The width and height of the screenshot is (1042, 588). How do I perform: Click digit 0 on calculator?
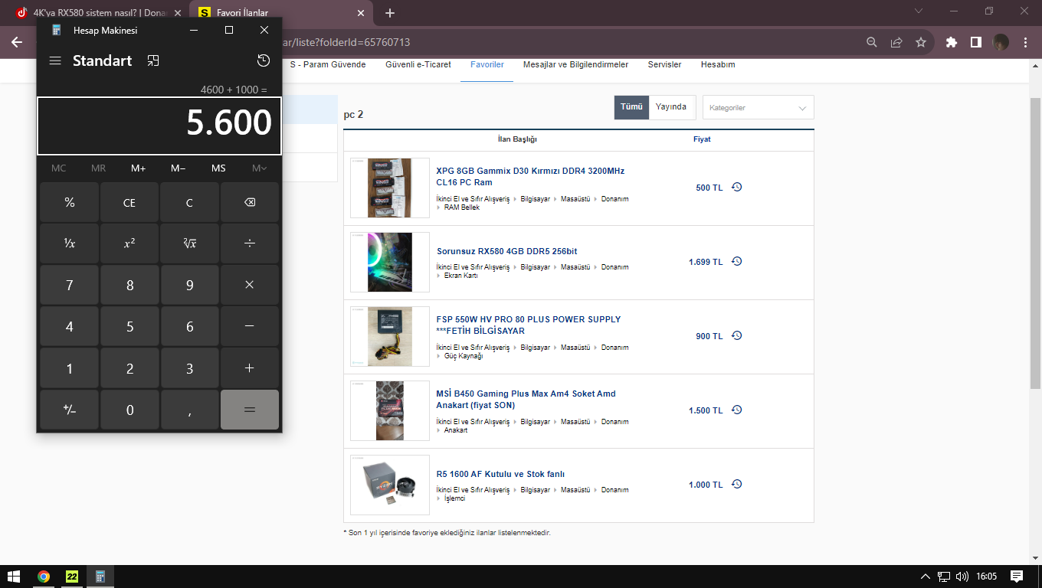[x=129, y=410]
